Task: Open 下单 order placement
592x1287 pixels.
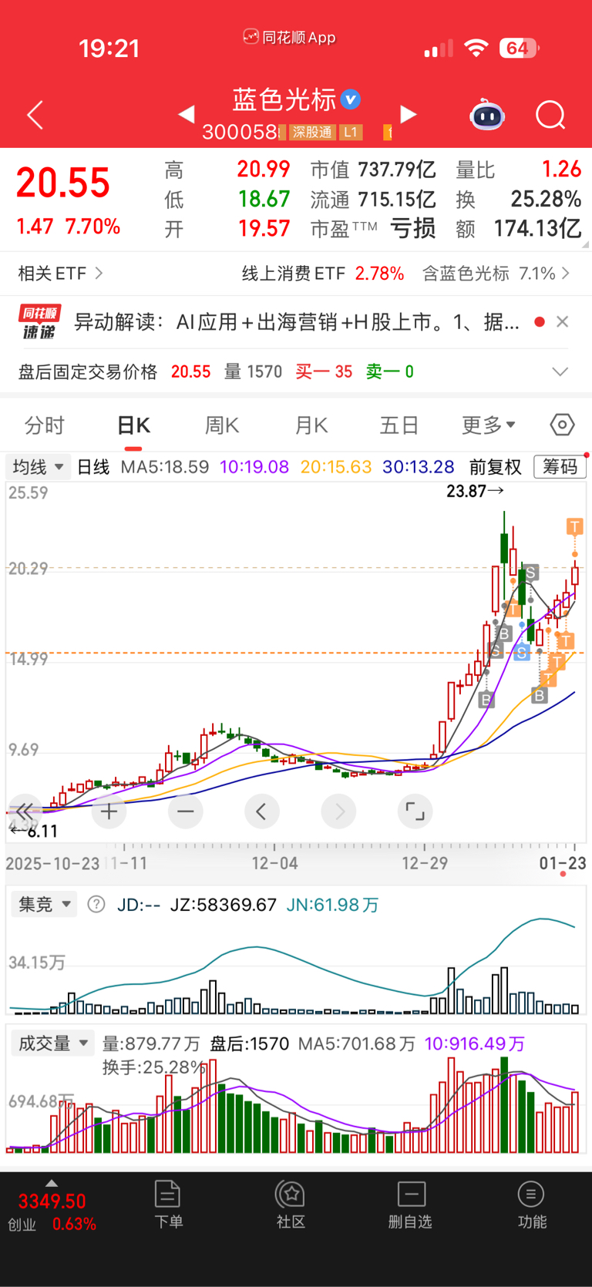Action: (x=168, y=1205)
